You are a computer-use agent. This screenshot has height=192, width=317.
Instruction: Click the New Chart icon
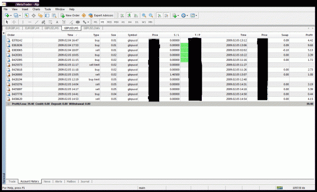pos(7,15)
